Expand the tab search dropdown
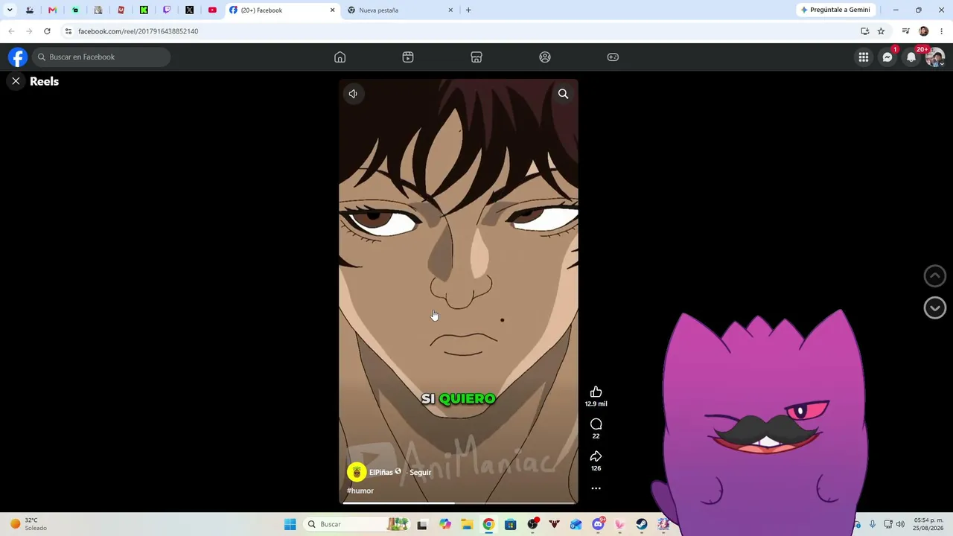The image size is (953, 536). pos(10,10)
